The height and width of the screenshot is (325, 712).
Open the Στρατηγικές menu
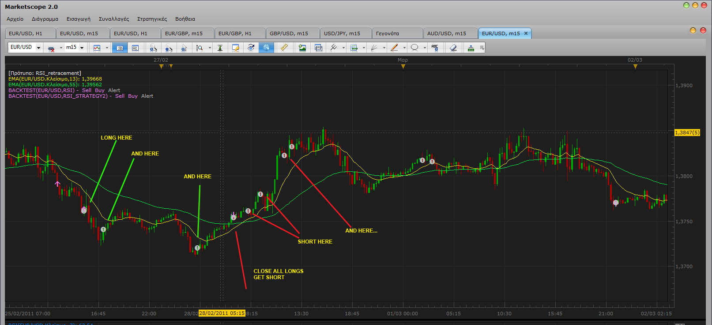[x=152, y=19]
